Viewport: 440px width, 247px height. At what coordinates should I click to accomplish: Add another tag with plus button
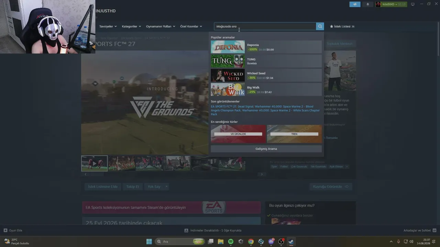347,166
